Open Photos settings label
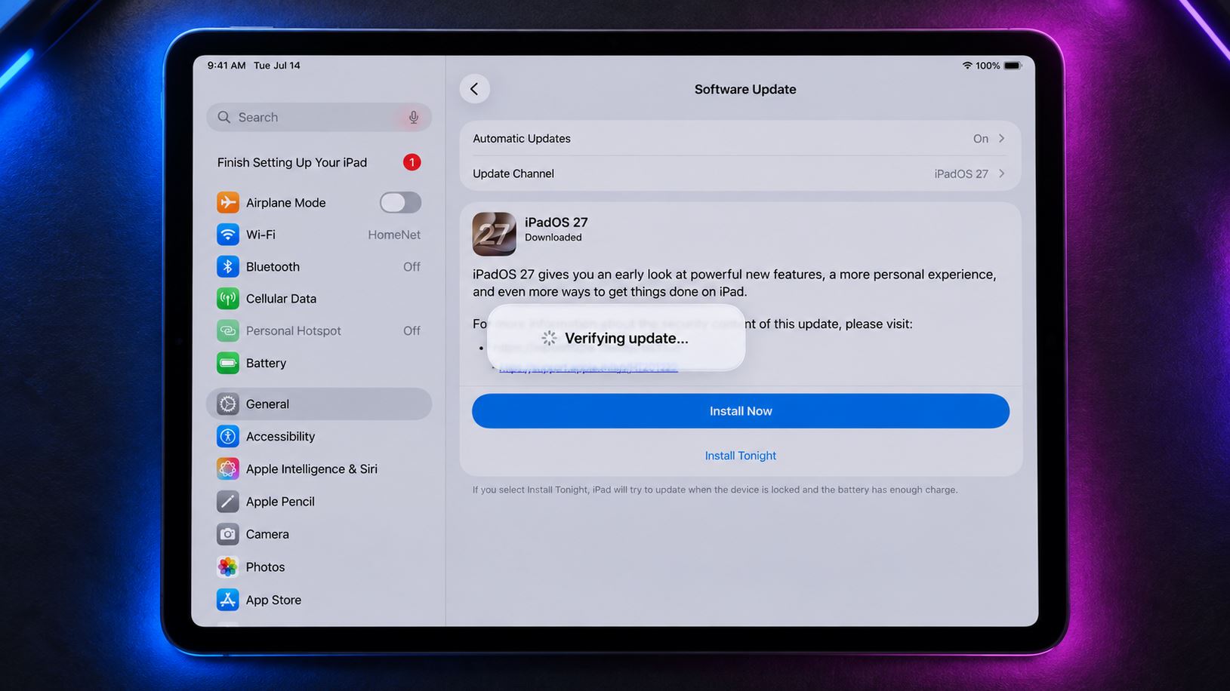This screenshot has width=1230, height=691. click(265, 567)
